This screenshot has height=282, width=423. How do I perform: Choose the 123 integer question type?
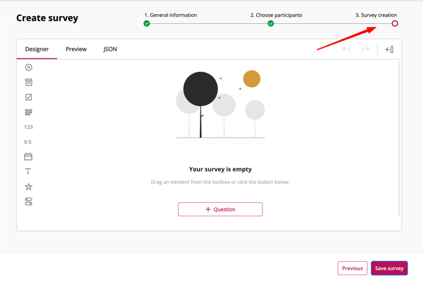point(28,127)
